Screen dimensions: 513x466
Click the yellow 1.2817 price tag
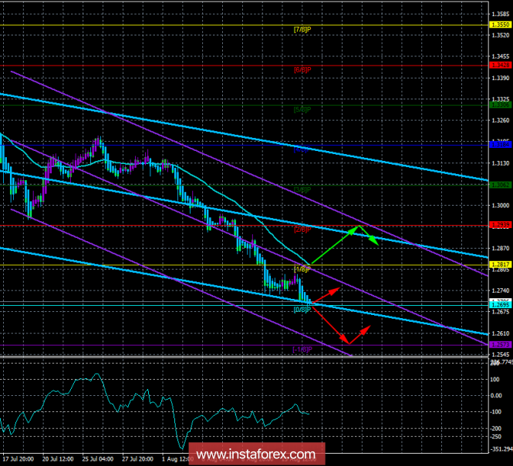pyautogui.click(x=500, y=264)
